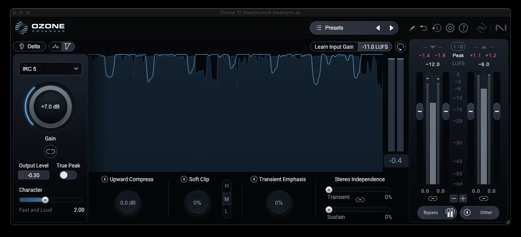
Task: Click the plus button below meters
Action: click(x=463, y=198)
